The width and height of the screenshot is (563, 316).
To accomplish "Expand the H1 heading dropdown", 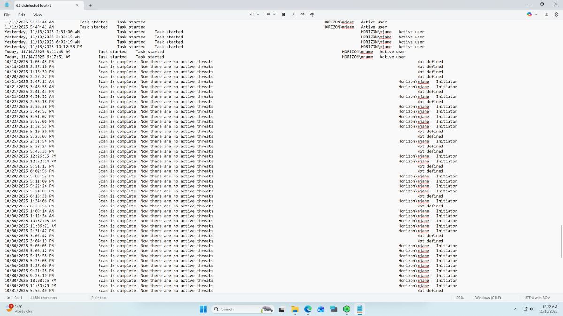I will click(254, 15).
